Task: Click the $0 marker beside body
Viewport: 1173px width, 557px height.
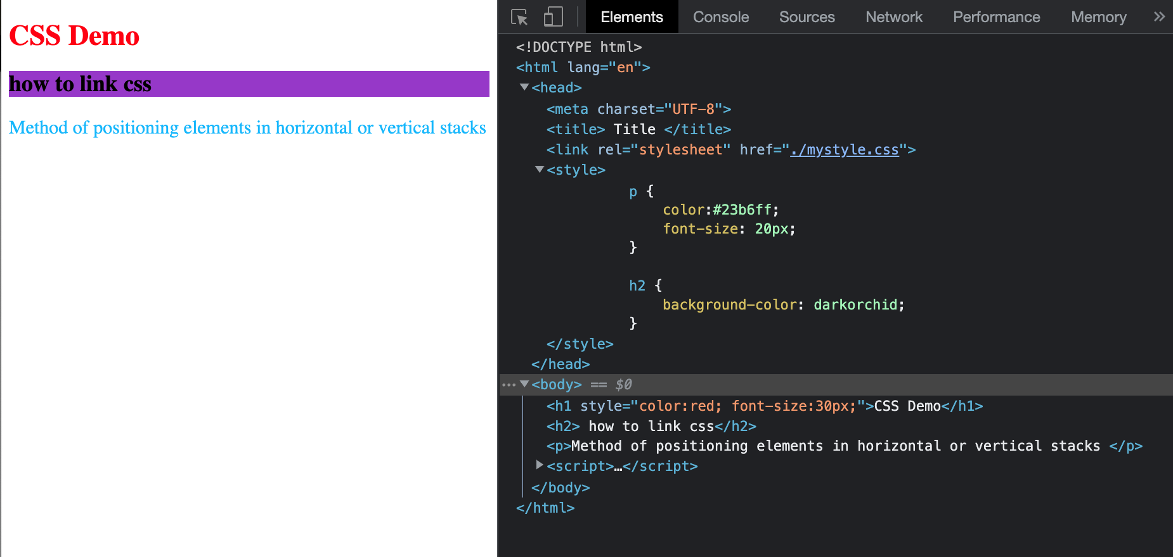Action: point(623,385)
